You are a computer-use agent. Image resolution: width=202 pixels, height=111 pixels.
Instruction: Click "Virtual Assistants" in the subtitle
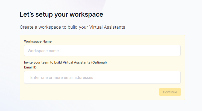[107, 27]
